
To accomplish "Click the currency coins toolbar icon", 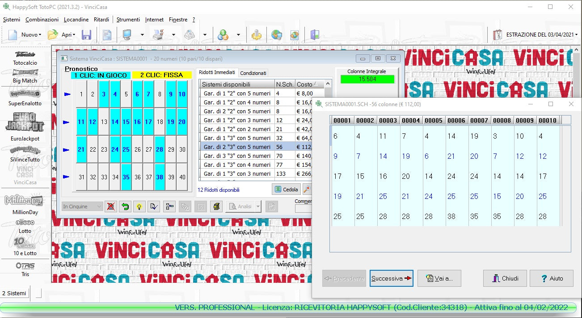I will [223, 34].
